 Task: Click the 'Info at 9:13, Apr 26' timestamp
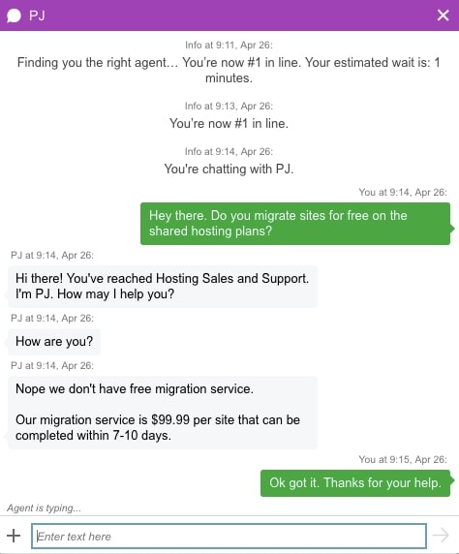[229, 106]
